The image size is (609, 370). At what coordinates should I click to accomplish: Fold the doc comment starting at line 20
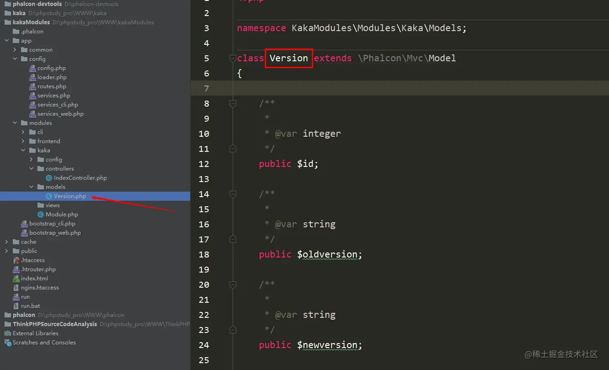pos(233,285)
